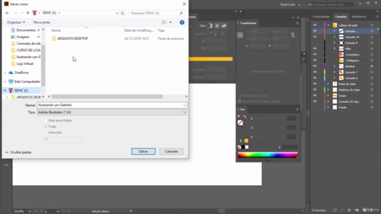The width and height of the screenshot is (381, 214).
Task: Open the view options icon
Action: (164, 23)
